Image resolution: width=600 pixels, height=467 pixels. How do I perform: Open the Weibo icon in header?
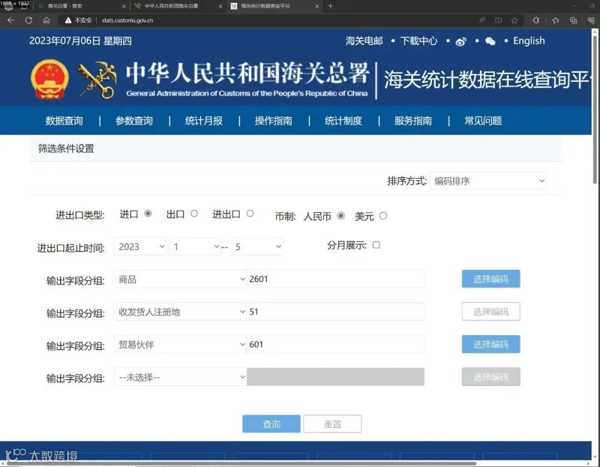click(461, 41)
